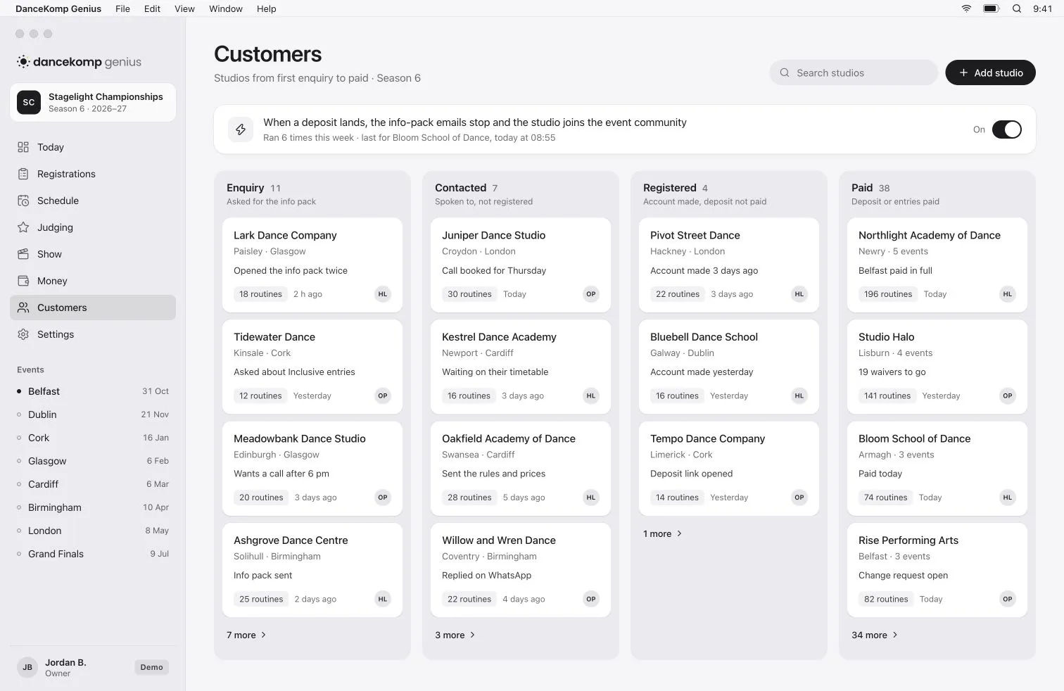Open the View menu
The image size is (1064, 691).
coord(184,8)
